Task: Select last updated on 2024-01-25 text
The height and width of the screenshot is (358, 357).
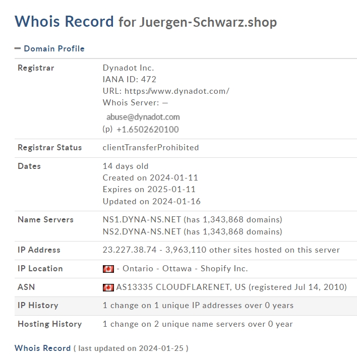Action: pyautogui.click(x=131, y=348)
